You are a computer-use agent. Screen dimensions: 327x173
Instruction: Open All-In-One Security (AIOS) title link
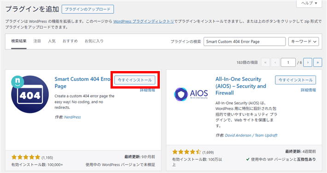point(241,86)
